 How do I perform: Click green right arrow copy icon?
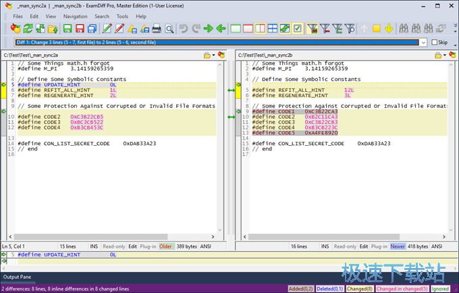click(209, 29)
